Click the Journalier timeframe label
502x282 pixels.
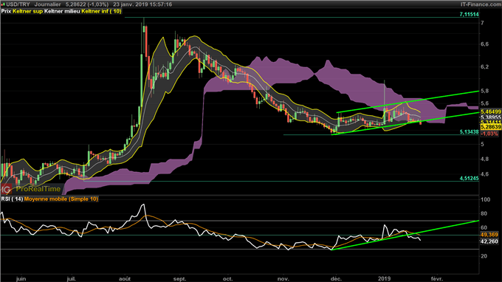[47, 4]
